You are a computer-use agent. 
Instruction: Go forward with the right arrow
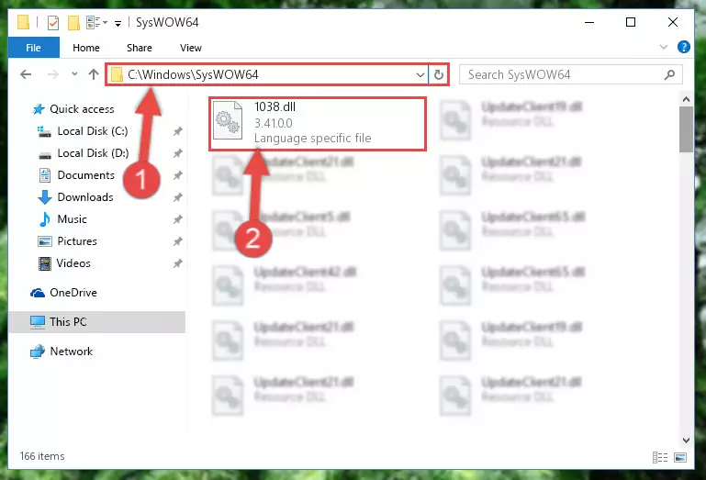pos(52,74)
